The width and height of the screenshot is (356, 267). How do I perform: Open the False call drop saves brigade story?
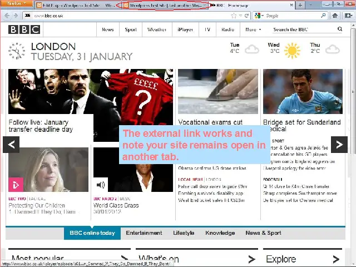[212, 186]
